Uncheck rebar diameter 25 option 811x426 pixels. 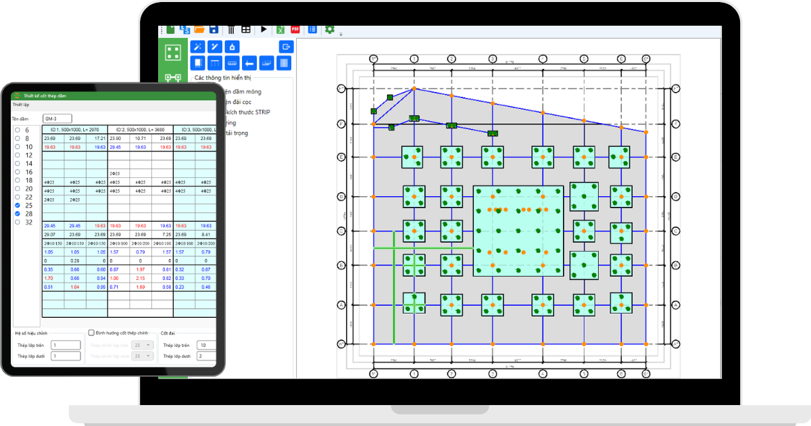click(x=18, y=205)
